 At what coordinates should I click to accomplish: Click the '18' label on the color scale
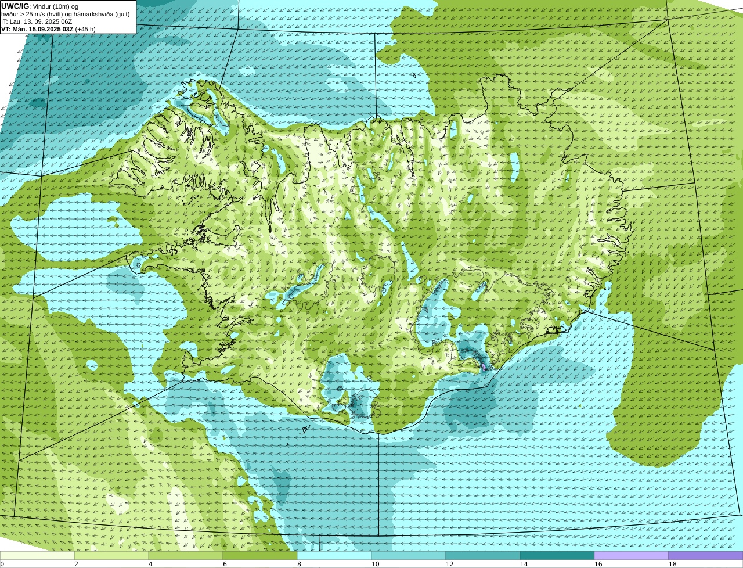tap(673, 564)
